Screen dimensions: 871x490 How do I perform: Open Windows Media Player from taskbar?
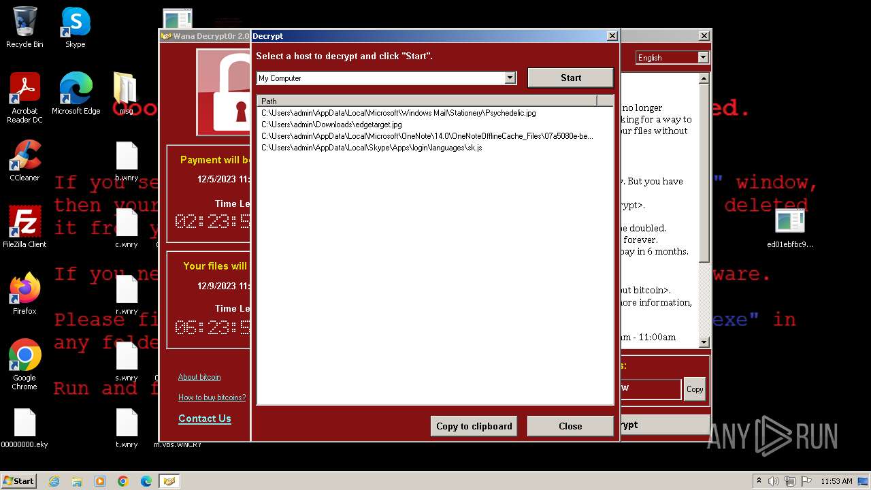click(100, 481)
